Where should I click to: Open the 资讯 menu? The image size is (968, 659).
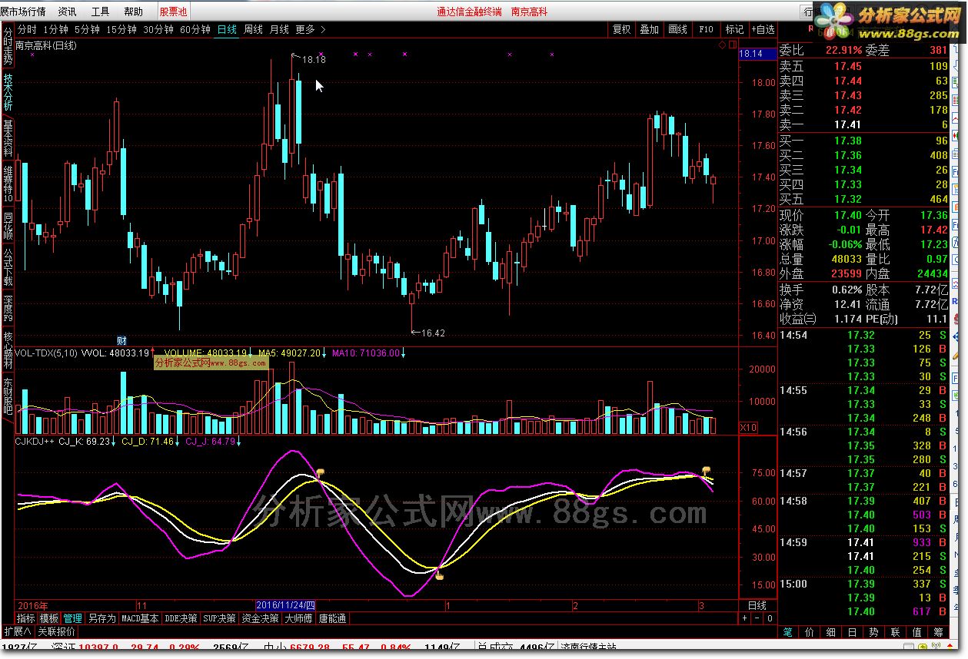pyautogui.click(x=68, y=12)
